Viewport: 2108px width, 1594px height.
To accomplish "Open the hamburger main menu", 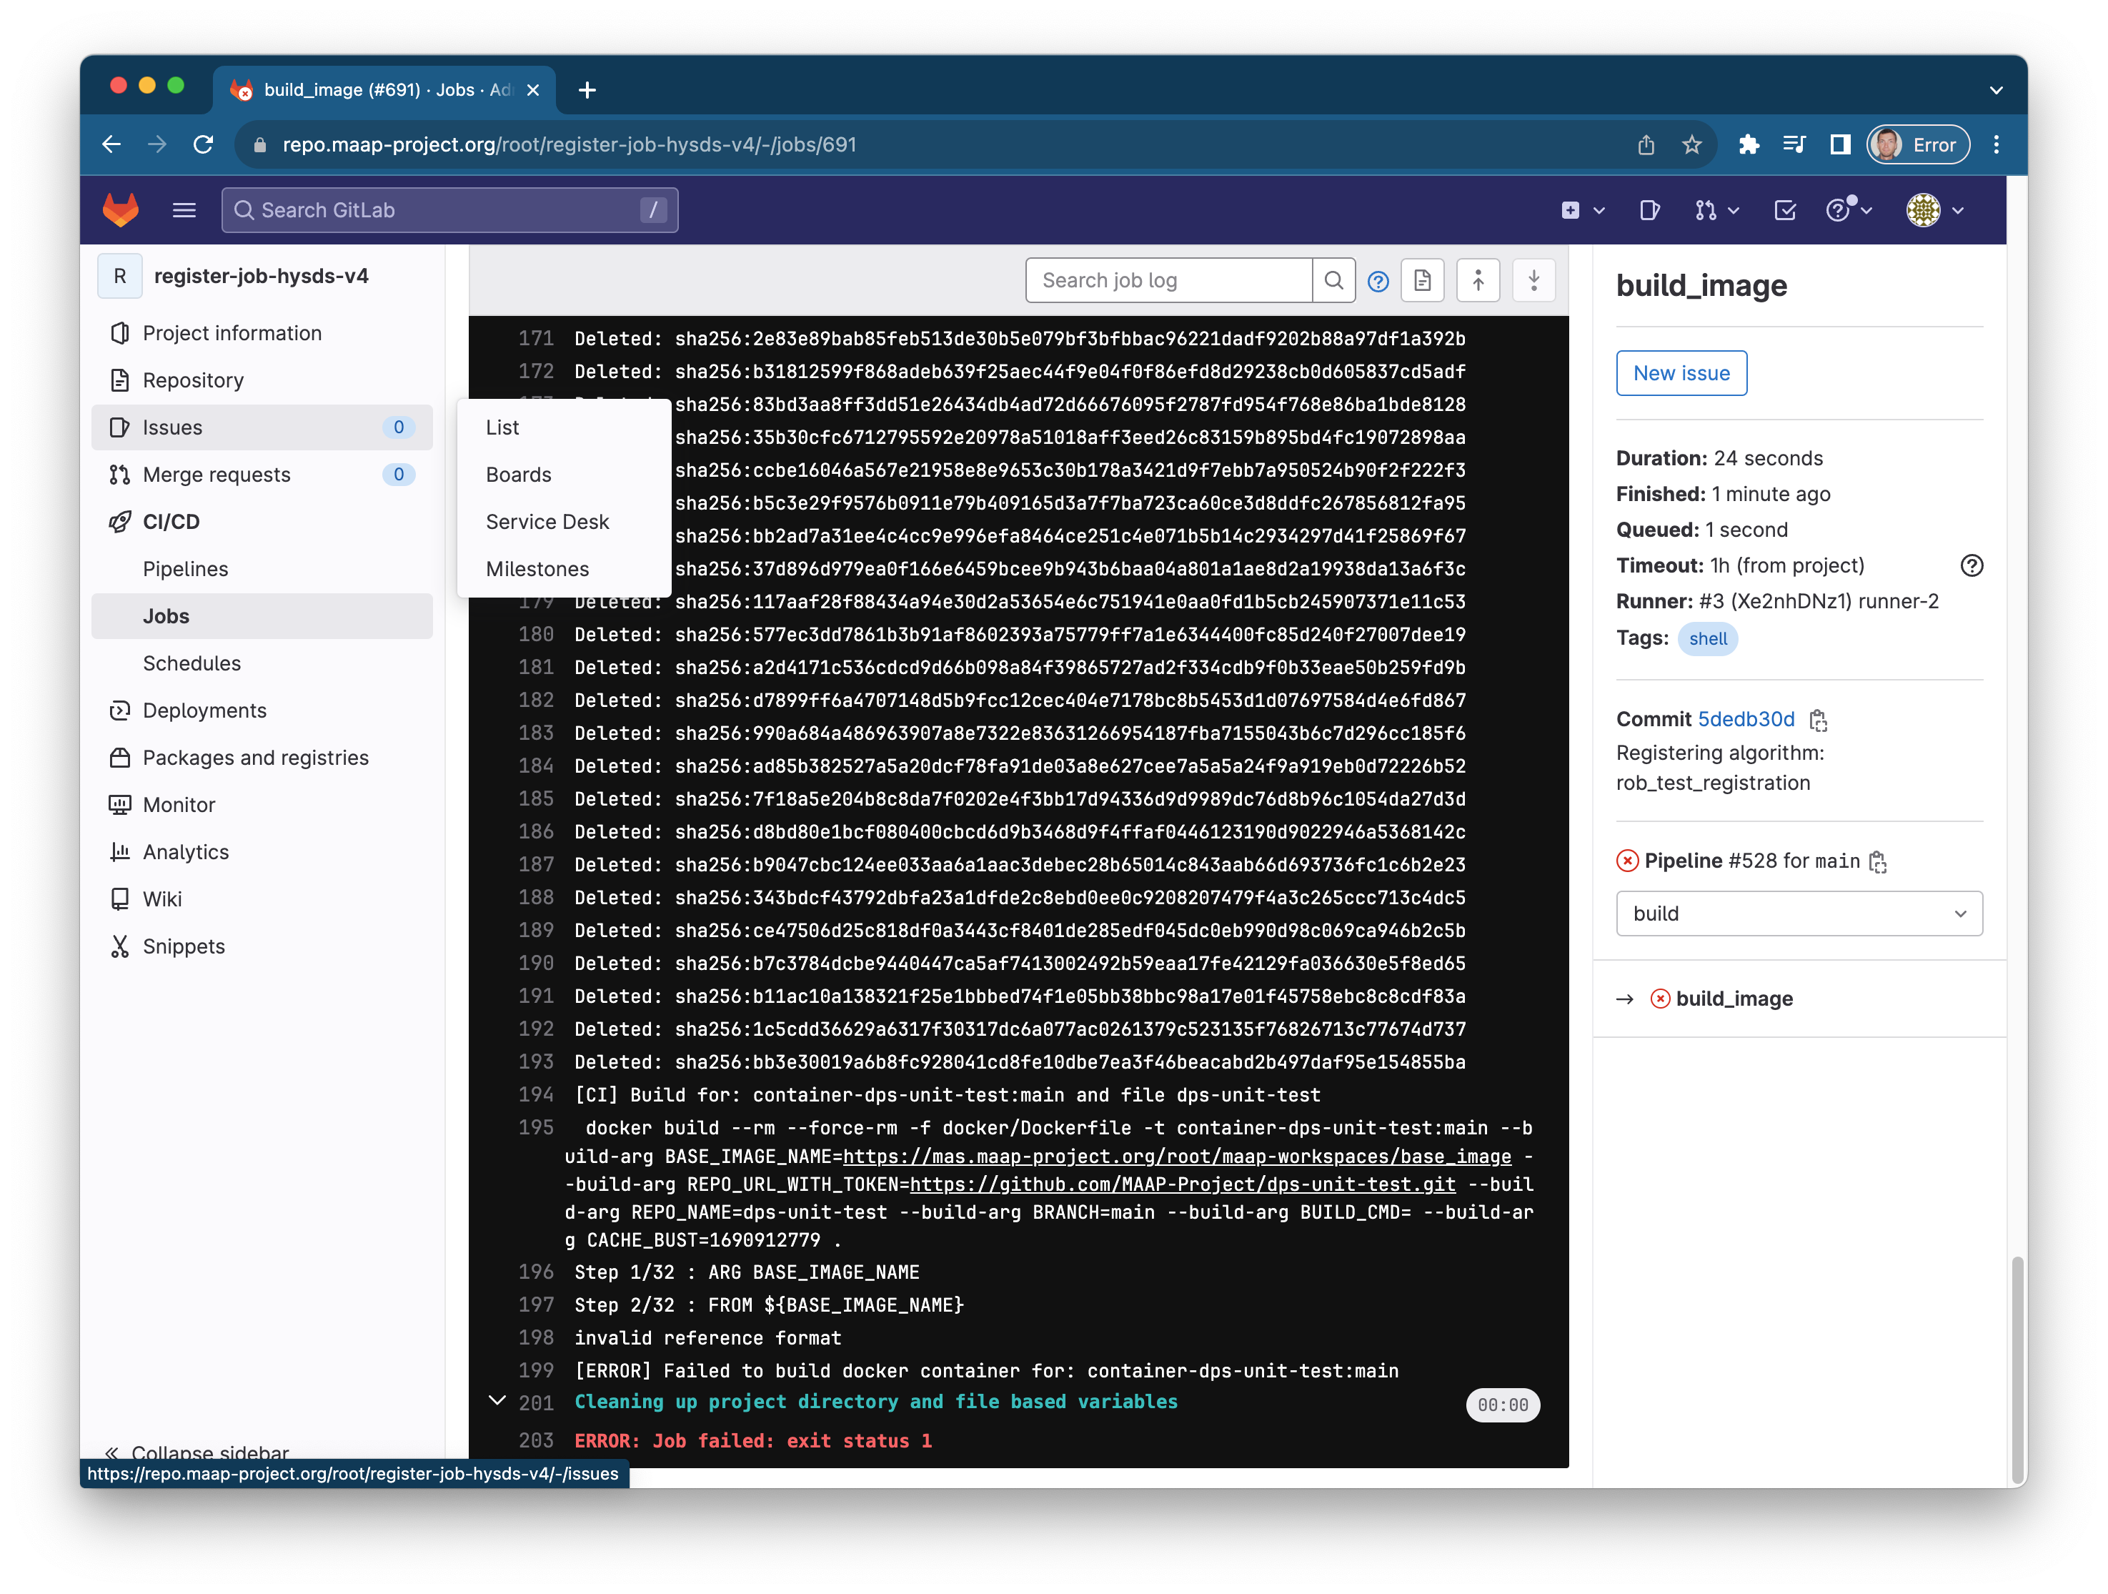I will (x=184, y=209).
